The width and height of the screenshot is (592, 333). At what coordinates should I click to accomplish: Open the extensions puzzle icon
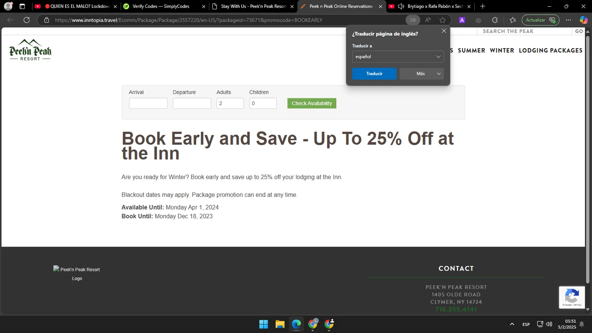(495, 20)
